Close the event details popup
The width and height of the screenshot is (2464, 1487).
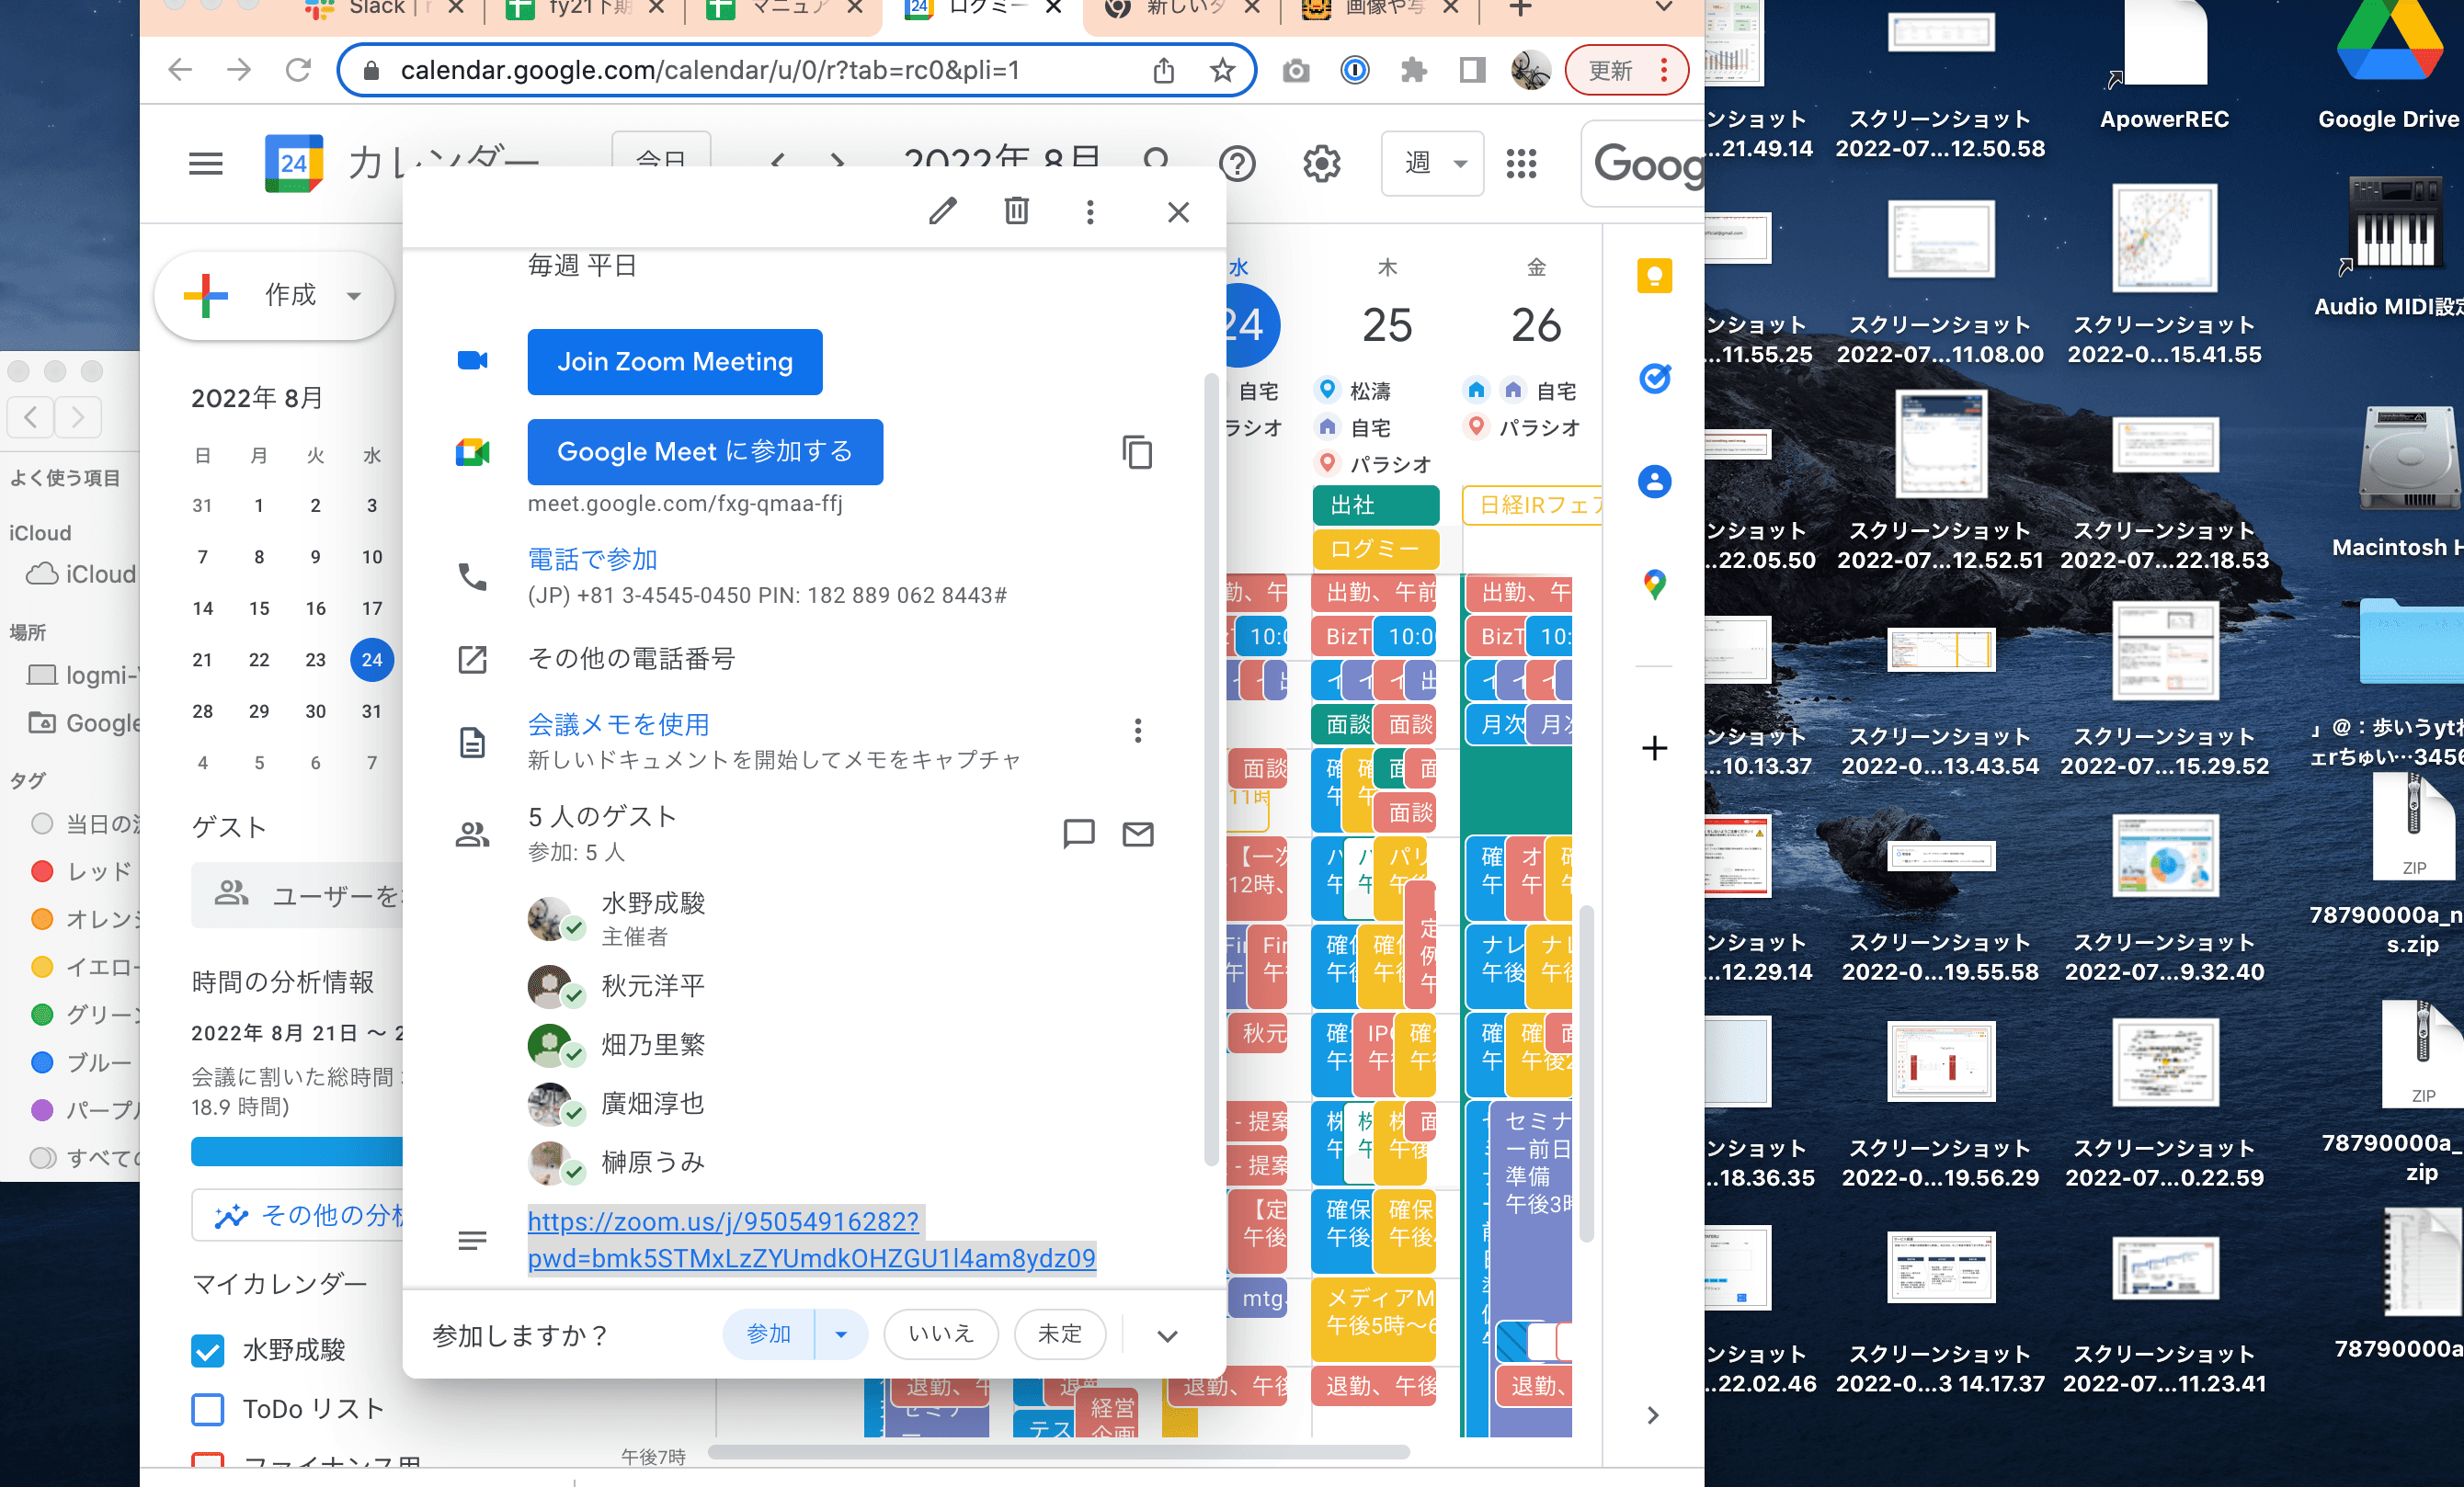(1178, 212)
